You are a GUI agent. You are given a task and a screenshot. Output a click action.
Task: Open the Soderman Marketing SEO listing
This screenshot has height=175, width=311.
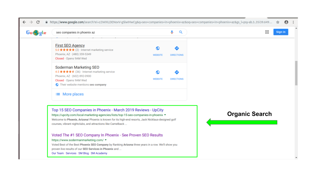[77, 67]
